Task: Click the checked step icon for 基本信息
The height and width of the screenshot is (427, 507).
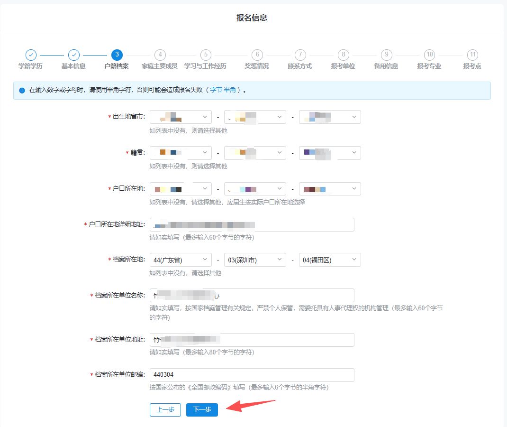Action: [74, 55]
